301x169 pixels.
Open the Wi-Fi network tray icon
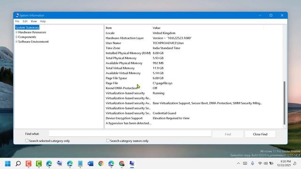(260, 163)
